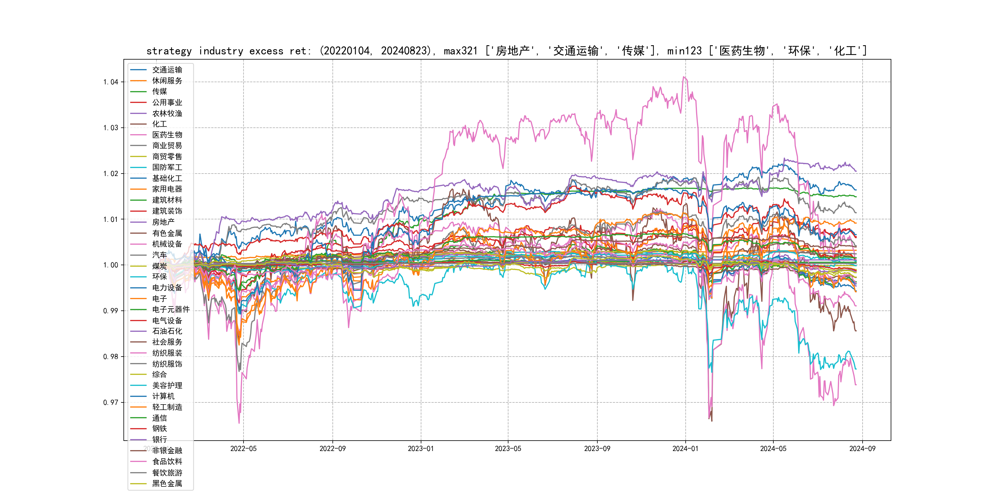This screenshot has height=495, width=990.
Task: Click the 2023-01 x-axis date label
Action: (420, 449)
